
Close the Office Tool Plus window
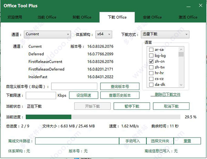point(200,6)
